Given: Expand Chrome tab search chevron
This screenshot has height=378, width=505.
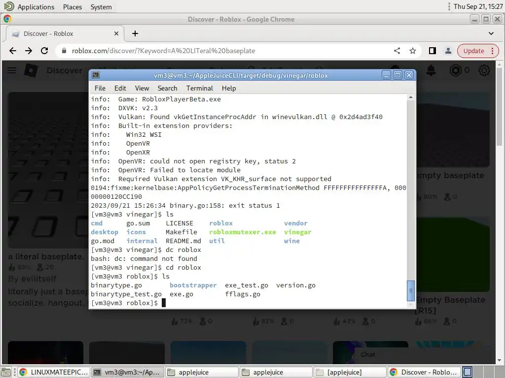Looking at the screenshot, I should pos(491,33).
